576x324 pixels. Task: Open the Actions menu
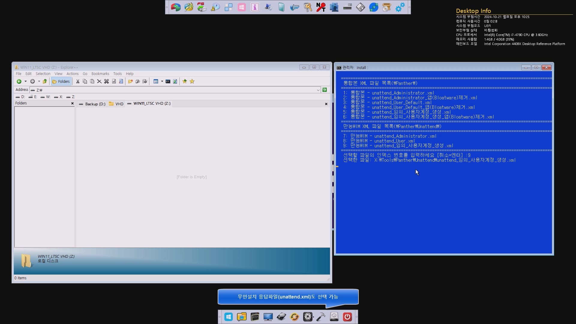point(72,74)
